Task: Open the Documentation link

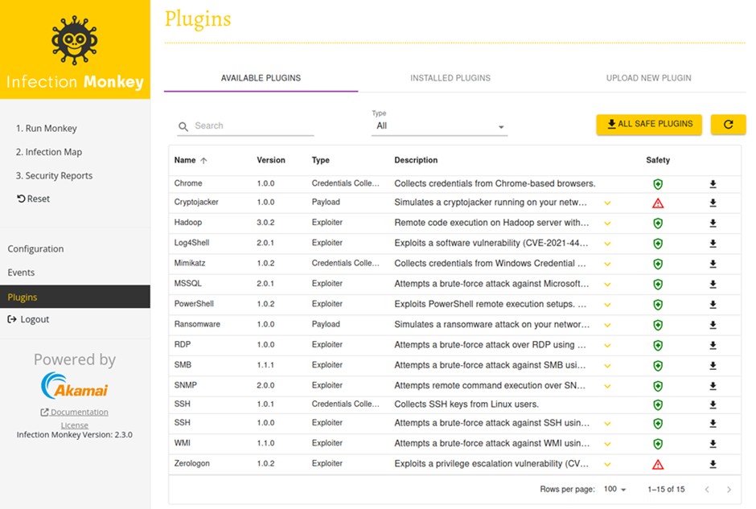Action: [x=79, y=413]
